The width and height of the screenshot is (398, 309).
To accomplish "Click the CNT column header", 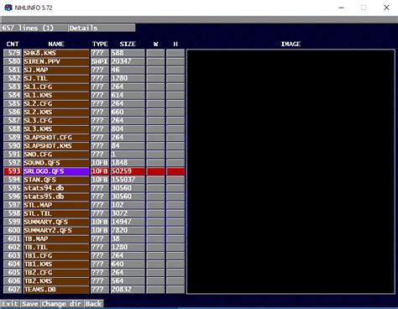I will pyautogui.click(x=13, y=44).
